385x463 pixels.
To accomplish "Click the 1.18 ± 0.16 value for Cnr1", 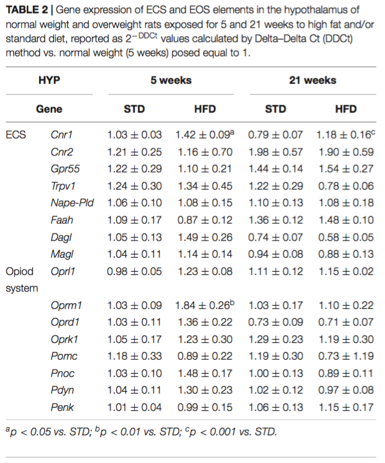I will (x=346, y=135).
